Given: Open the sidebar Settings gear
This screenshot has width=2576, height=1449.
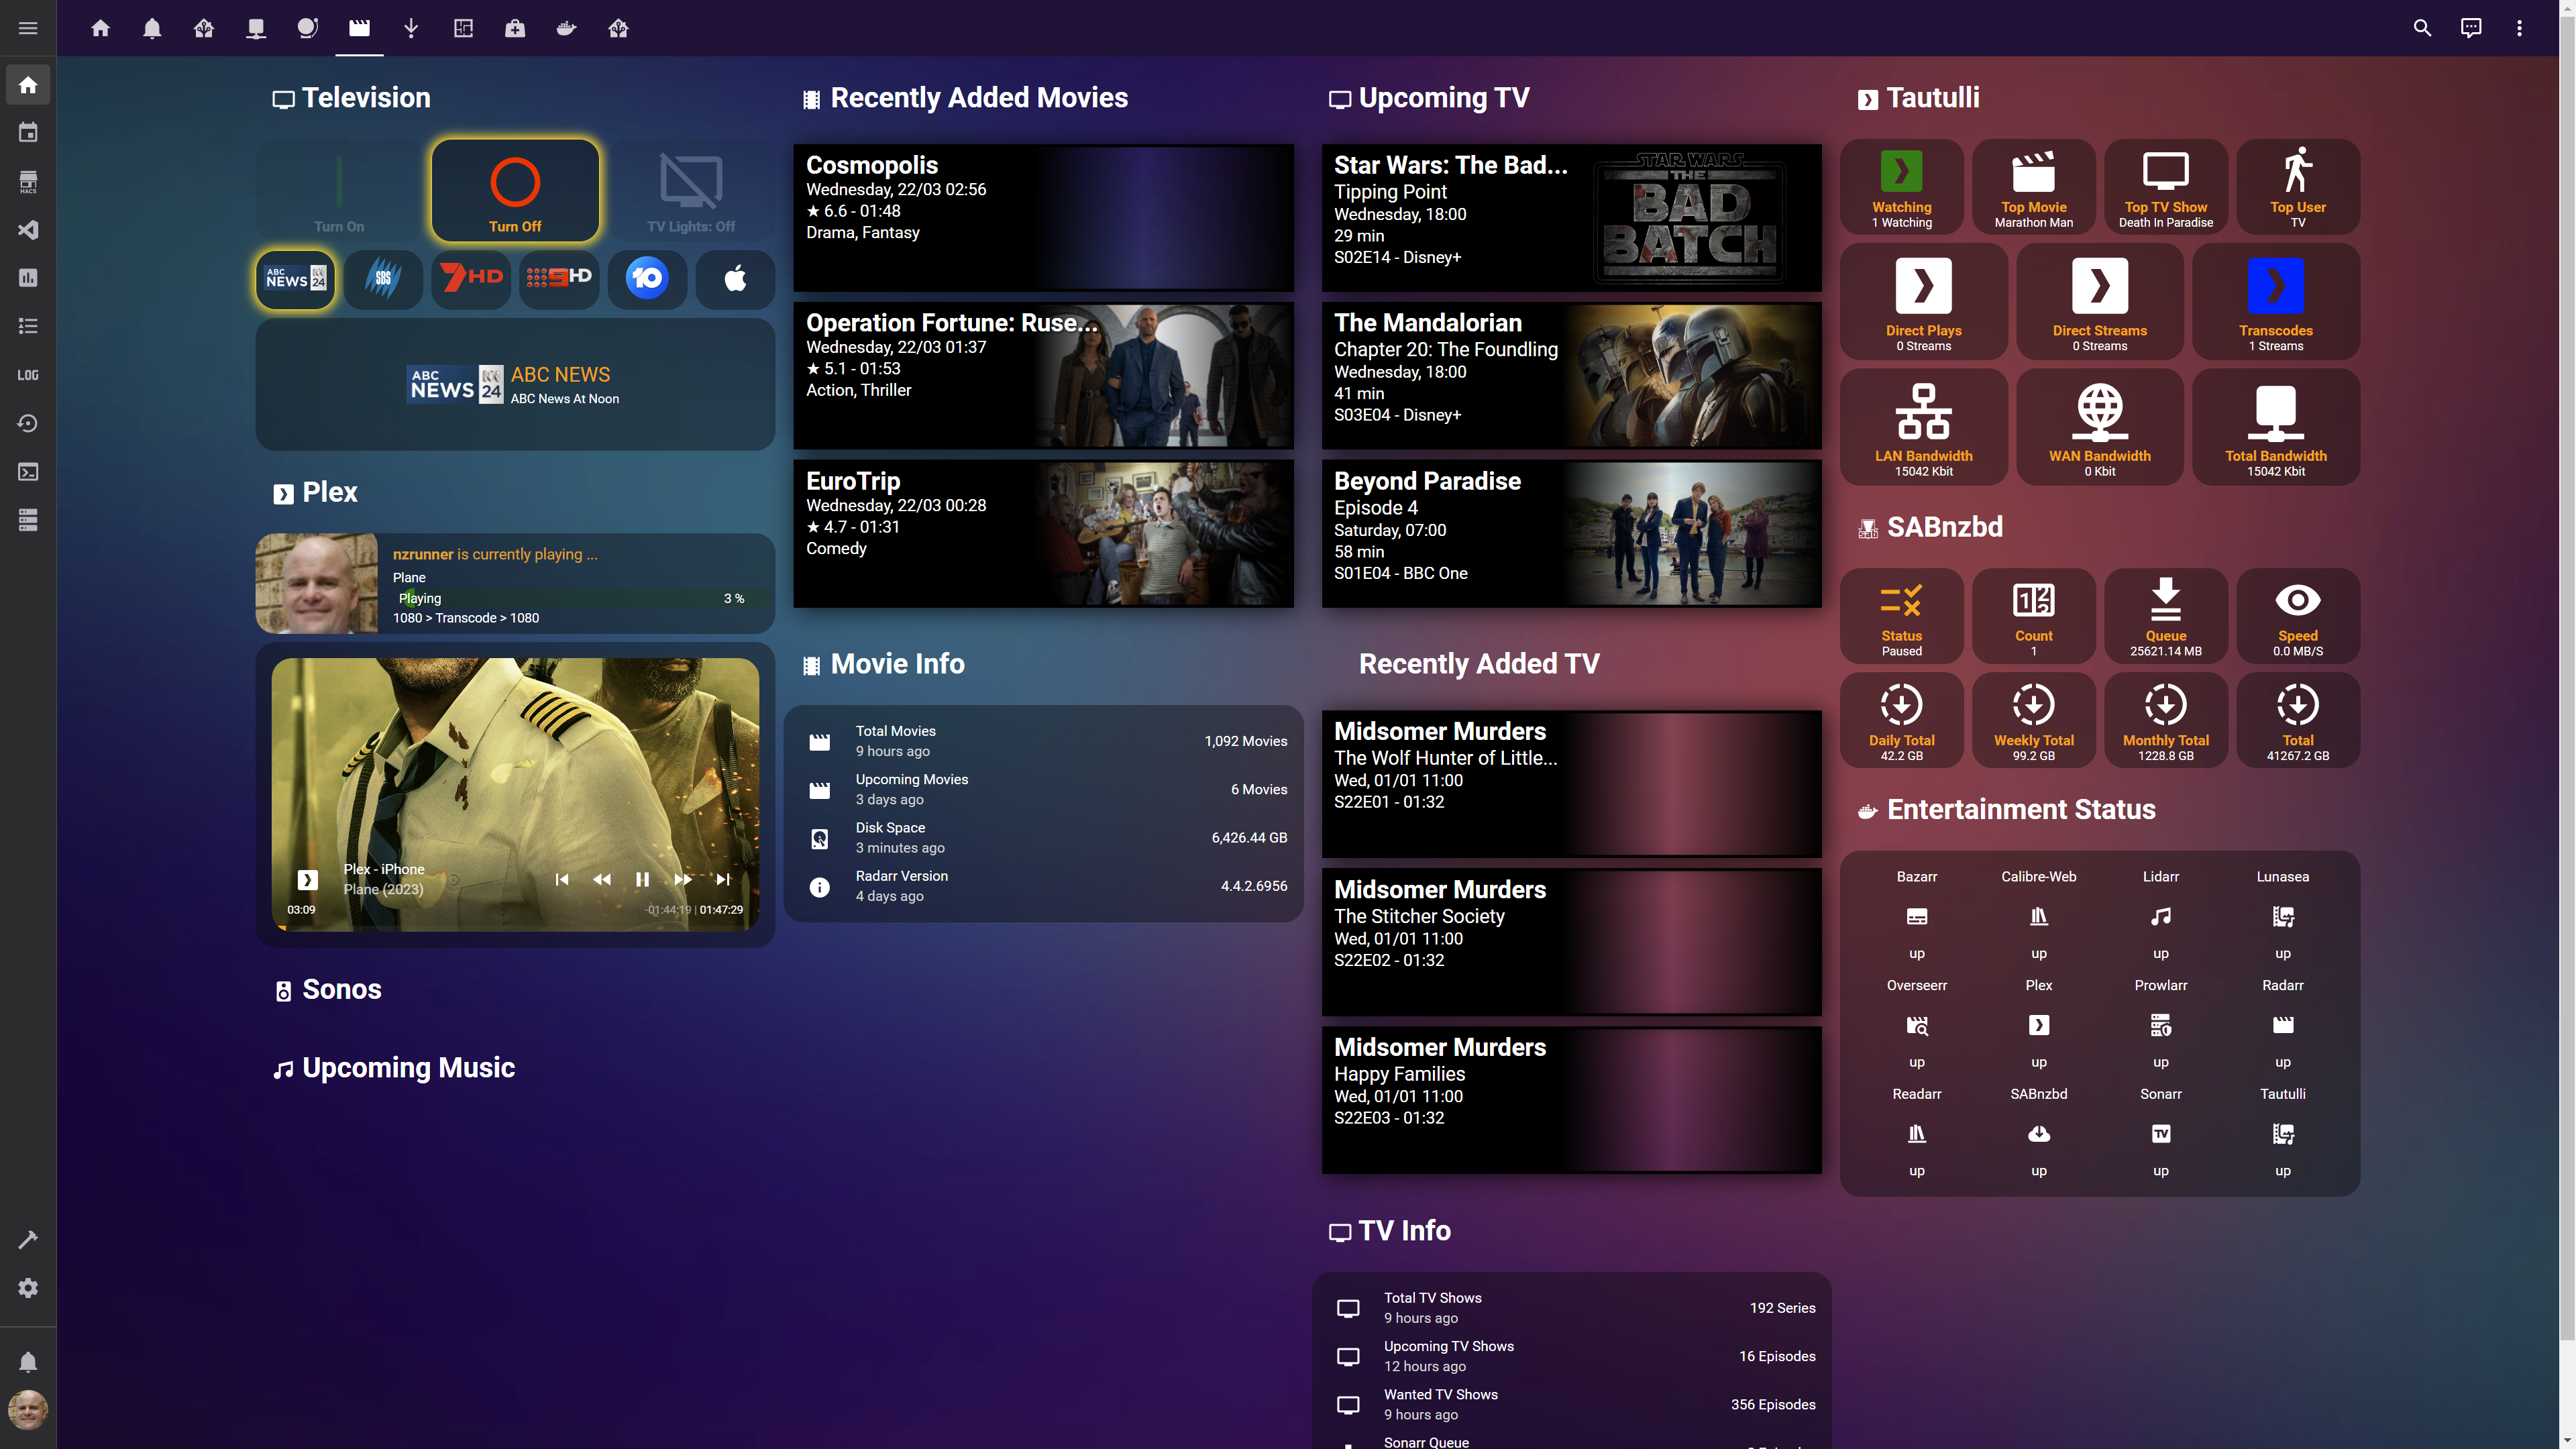Looking at the screenshot, I should pos(28,1288).
